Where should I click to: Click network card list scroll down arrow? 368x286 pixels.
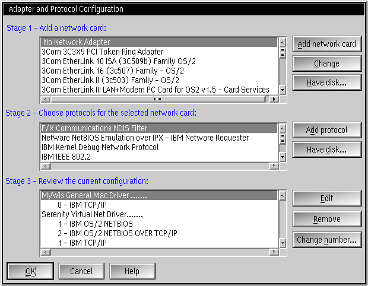tap(283, 90)
